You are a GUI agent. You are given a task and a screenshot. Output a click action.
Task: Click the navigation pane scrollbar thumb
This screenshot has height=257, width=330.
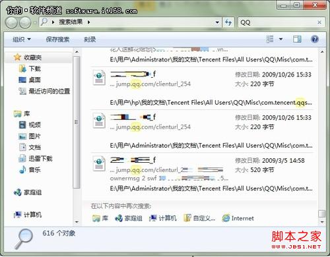77,122
